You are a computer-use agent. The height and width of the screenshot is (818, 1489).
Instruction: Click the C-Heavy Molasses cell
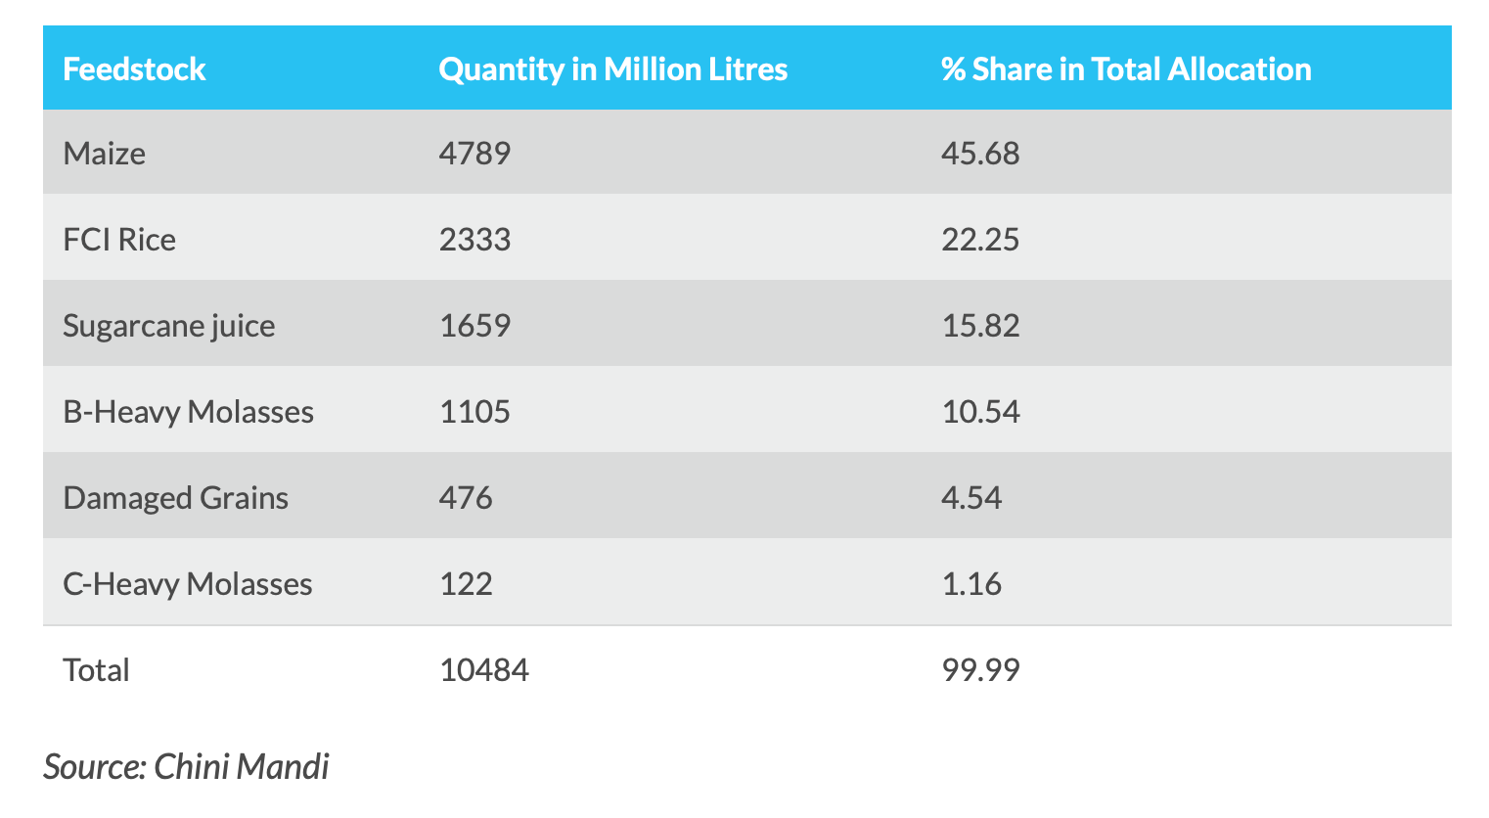(188, 584)
